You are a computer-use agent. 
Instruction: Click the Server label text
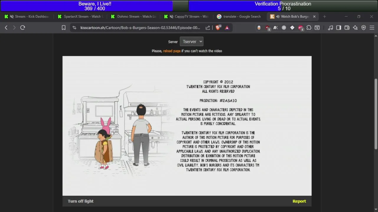[173, 42]
